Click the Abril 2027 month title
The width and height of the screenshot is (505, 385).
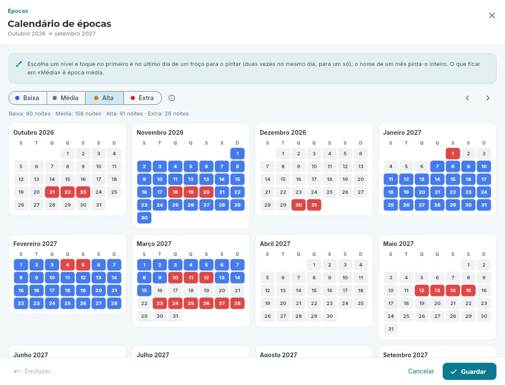point(275,244)
